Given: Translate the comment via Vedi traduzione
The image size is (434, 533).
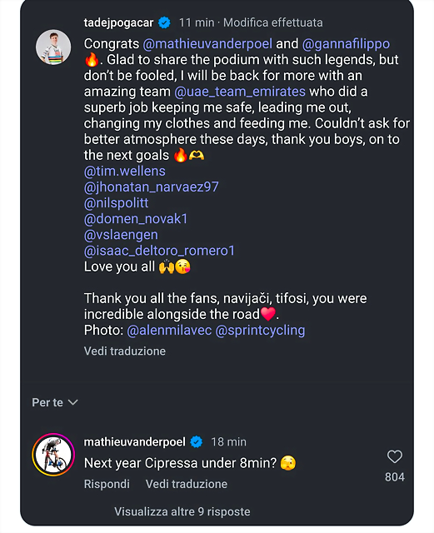Looking at the screenshot, I should click(x=187, y=484).
